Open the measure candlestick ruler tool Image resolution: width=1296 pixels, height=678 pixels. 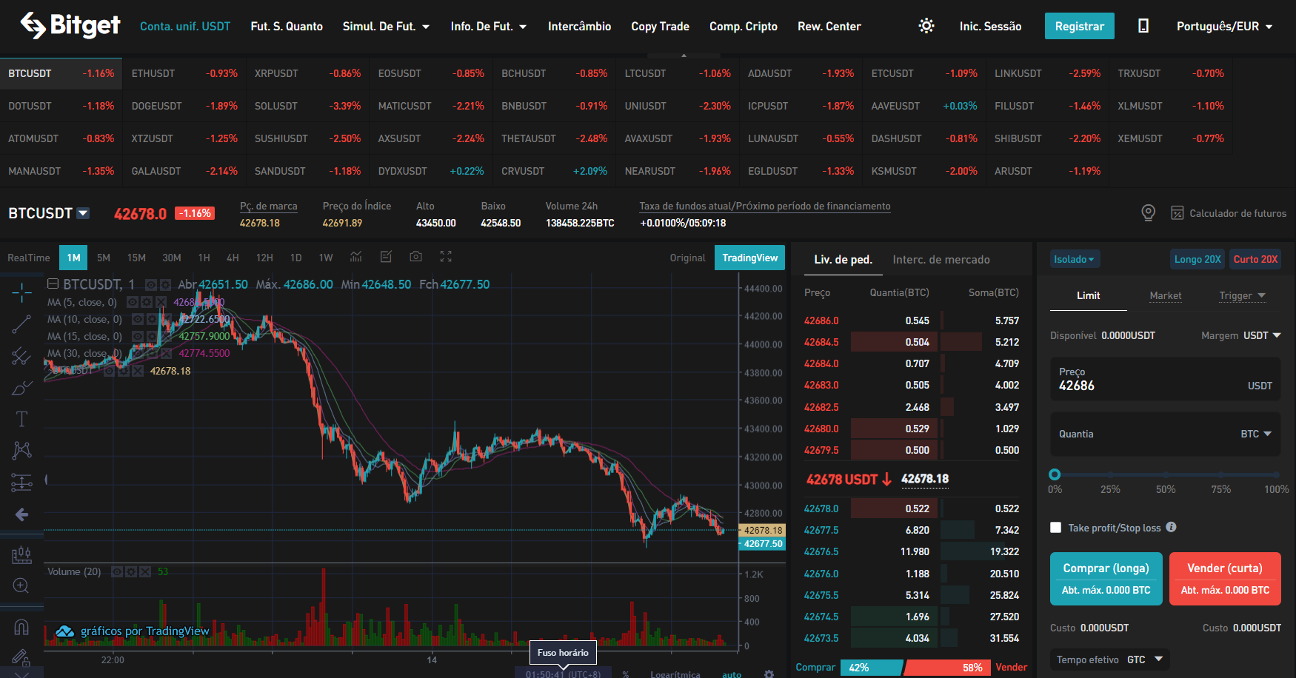21,554
